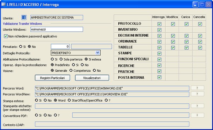Toggle ORDINANZE Interroga checkbox
The width and height of the screenshot is (213, 130).
tap(159, 42)
